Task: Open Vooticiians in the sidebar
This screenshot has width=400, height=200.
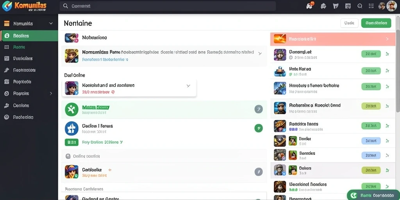Action: tap(23, 59)
